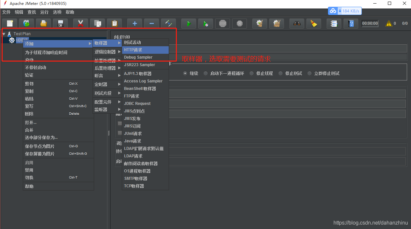Expand the 测试片段 submenu
This screenshot has height=229, width=411.
click(x=107, y=93)
